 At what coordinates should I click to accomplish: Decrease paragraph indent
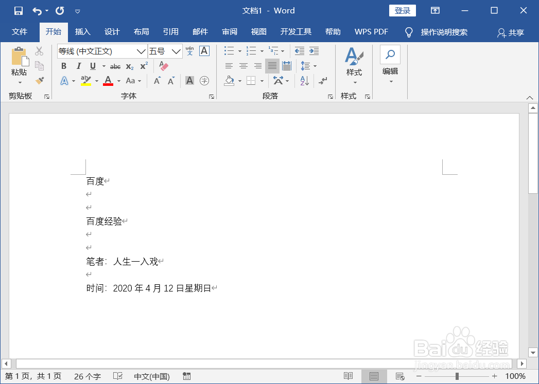tap(300, 51)
